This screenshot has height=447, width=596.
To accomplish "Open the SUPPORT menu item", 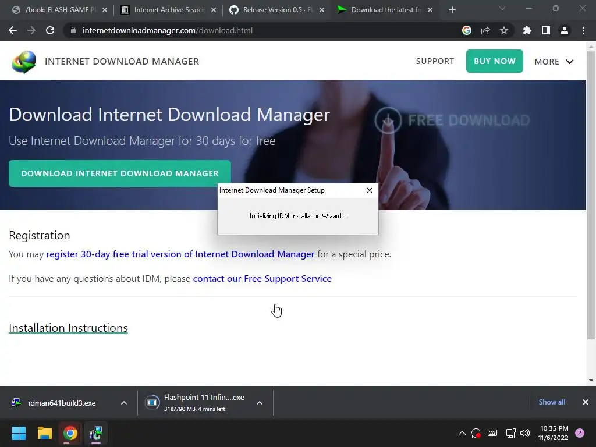I will (435, 61).
